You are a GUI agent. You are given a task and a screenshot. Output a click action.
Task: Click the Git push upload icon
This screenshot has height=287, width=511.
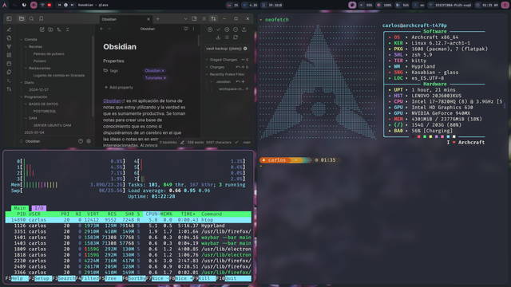[244, 29]
